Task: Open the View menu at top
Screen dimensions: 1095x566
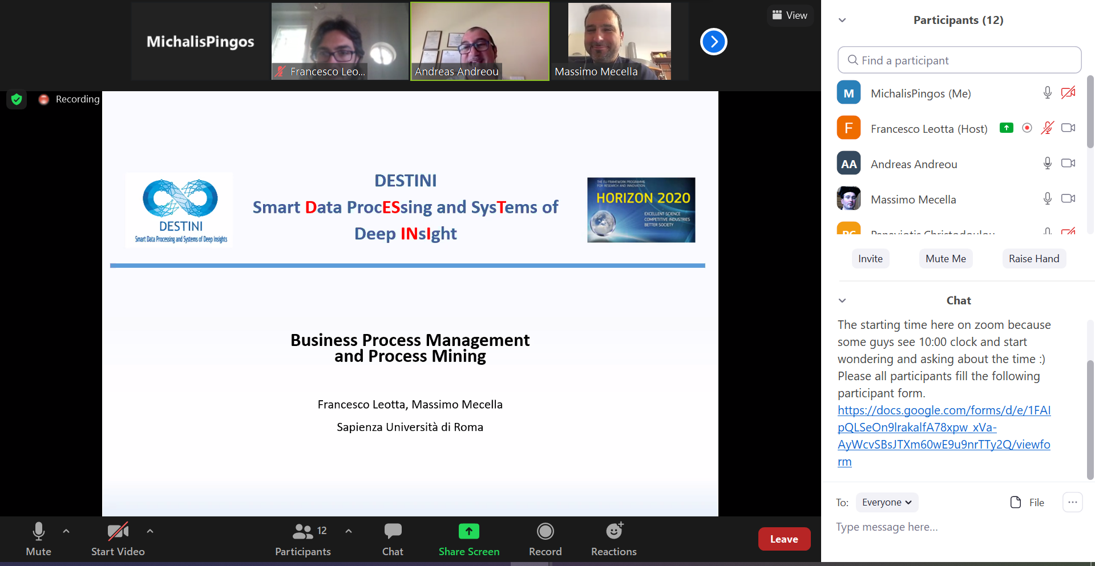Action: 790,15
